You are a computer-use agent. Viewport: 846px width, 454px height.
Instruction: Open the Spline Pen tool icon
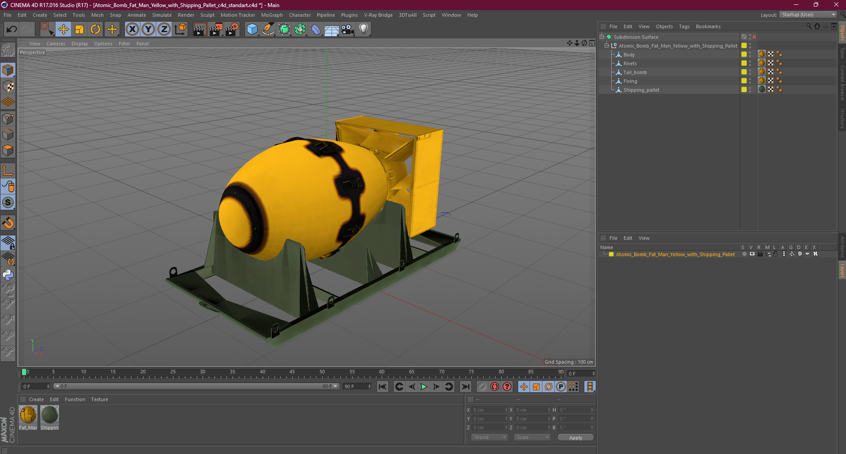pyautogui.click(x=268, y=30)
